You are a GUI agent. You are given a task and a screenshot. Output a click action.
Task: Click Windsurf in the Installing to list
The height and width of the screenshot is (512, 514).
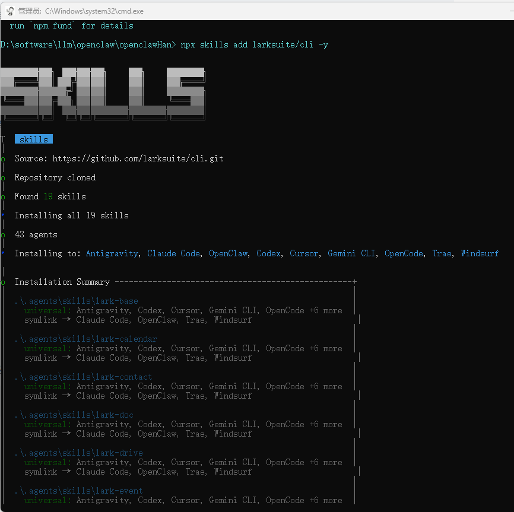(480, 253)
